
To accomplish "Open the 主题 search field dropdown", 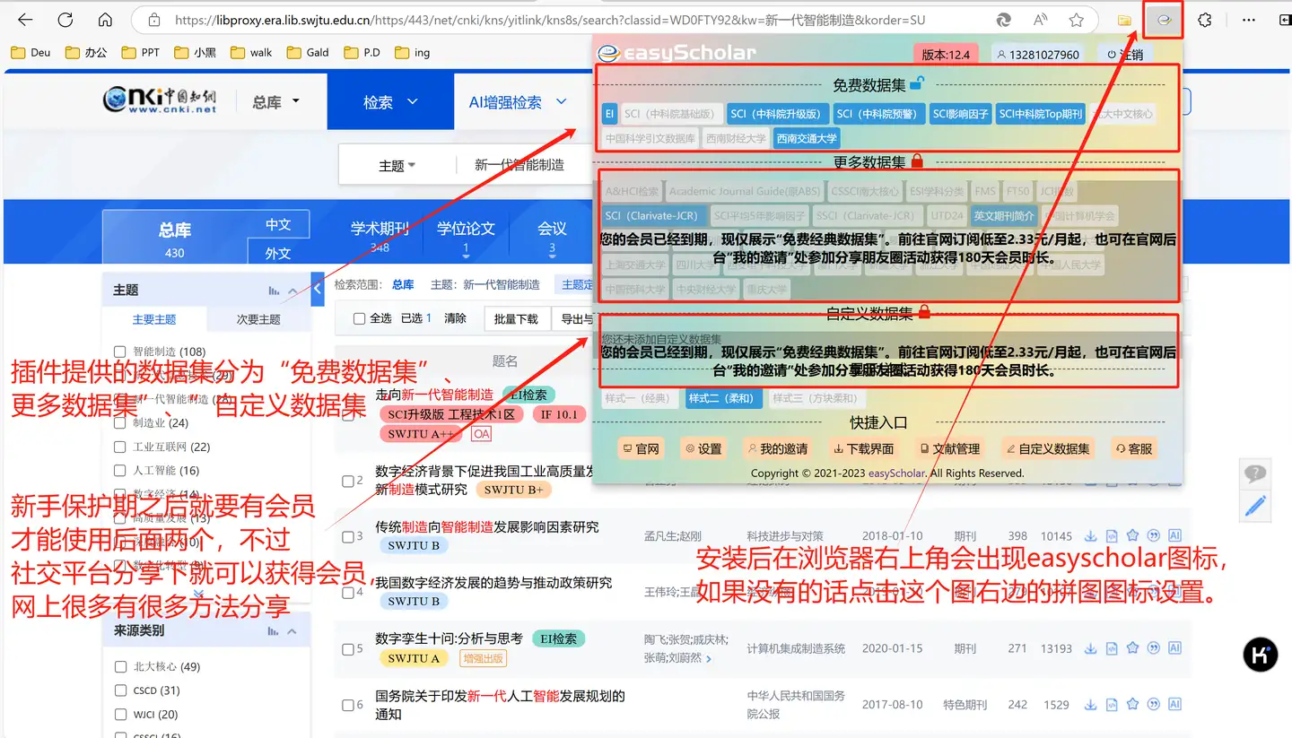I will pos(397,166).
